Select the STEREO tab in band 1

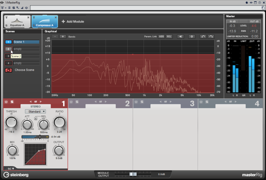(x=36, y=106)
